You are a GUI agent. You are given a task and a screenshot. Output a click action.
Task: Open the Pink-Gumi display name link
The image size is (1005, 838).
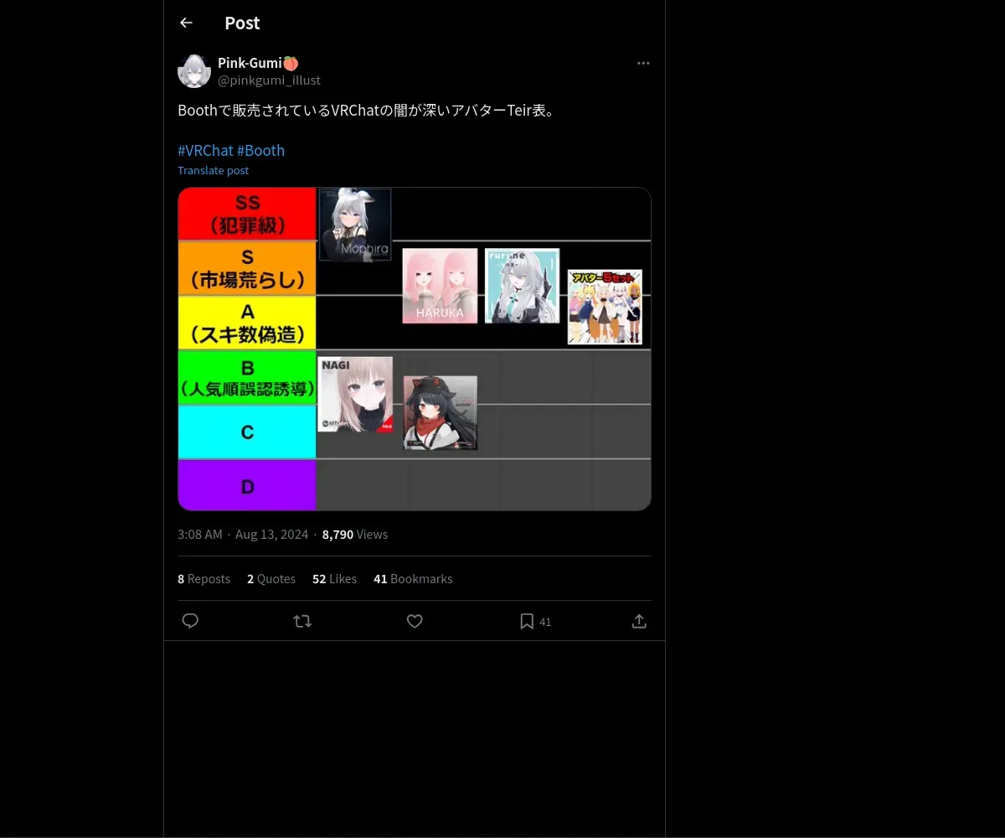tap(258, 63)
